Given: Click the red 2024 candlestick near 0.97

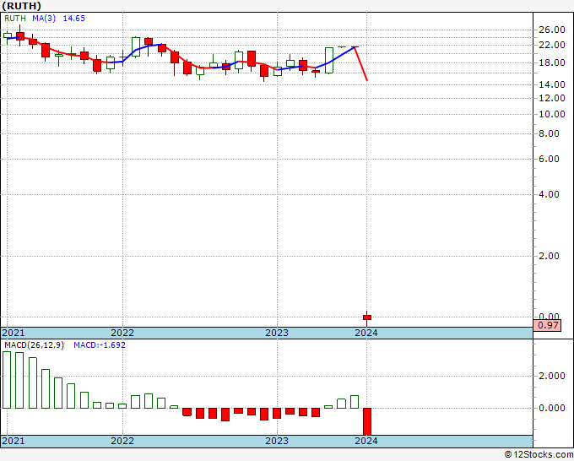Looking at the screenshot, I should [367, 317].
